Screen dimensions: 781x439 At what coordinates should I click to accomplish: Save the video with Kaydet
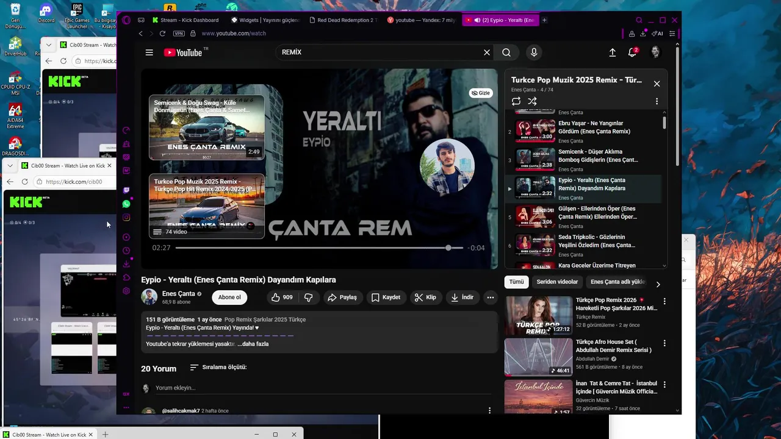click(x=386, y=298)
